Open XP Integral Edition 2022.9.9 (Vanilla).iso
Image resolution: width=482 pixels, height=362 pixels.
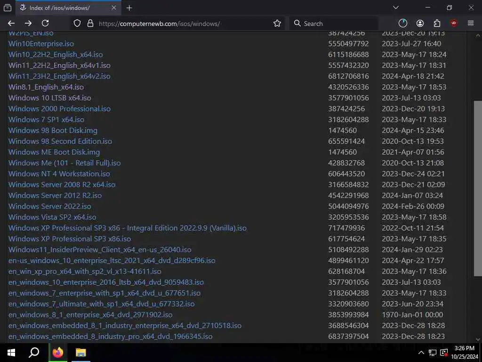[128, 228]
